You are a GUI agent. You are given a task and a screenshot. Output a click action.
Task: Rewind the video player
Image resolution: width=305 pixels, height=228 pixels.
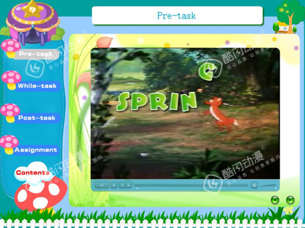123,185
